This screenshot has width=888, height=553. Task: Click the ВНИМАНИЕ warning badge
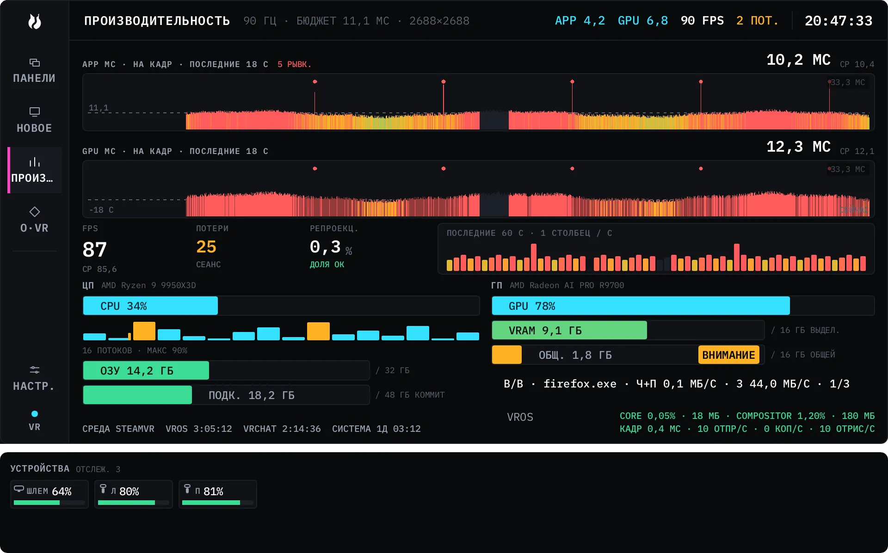[728, 355]
